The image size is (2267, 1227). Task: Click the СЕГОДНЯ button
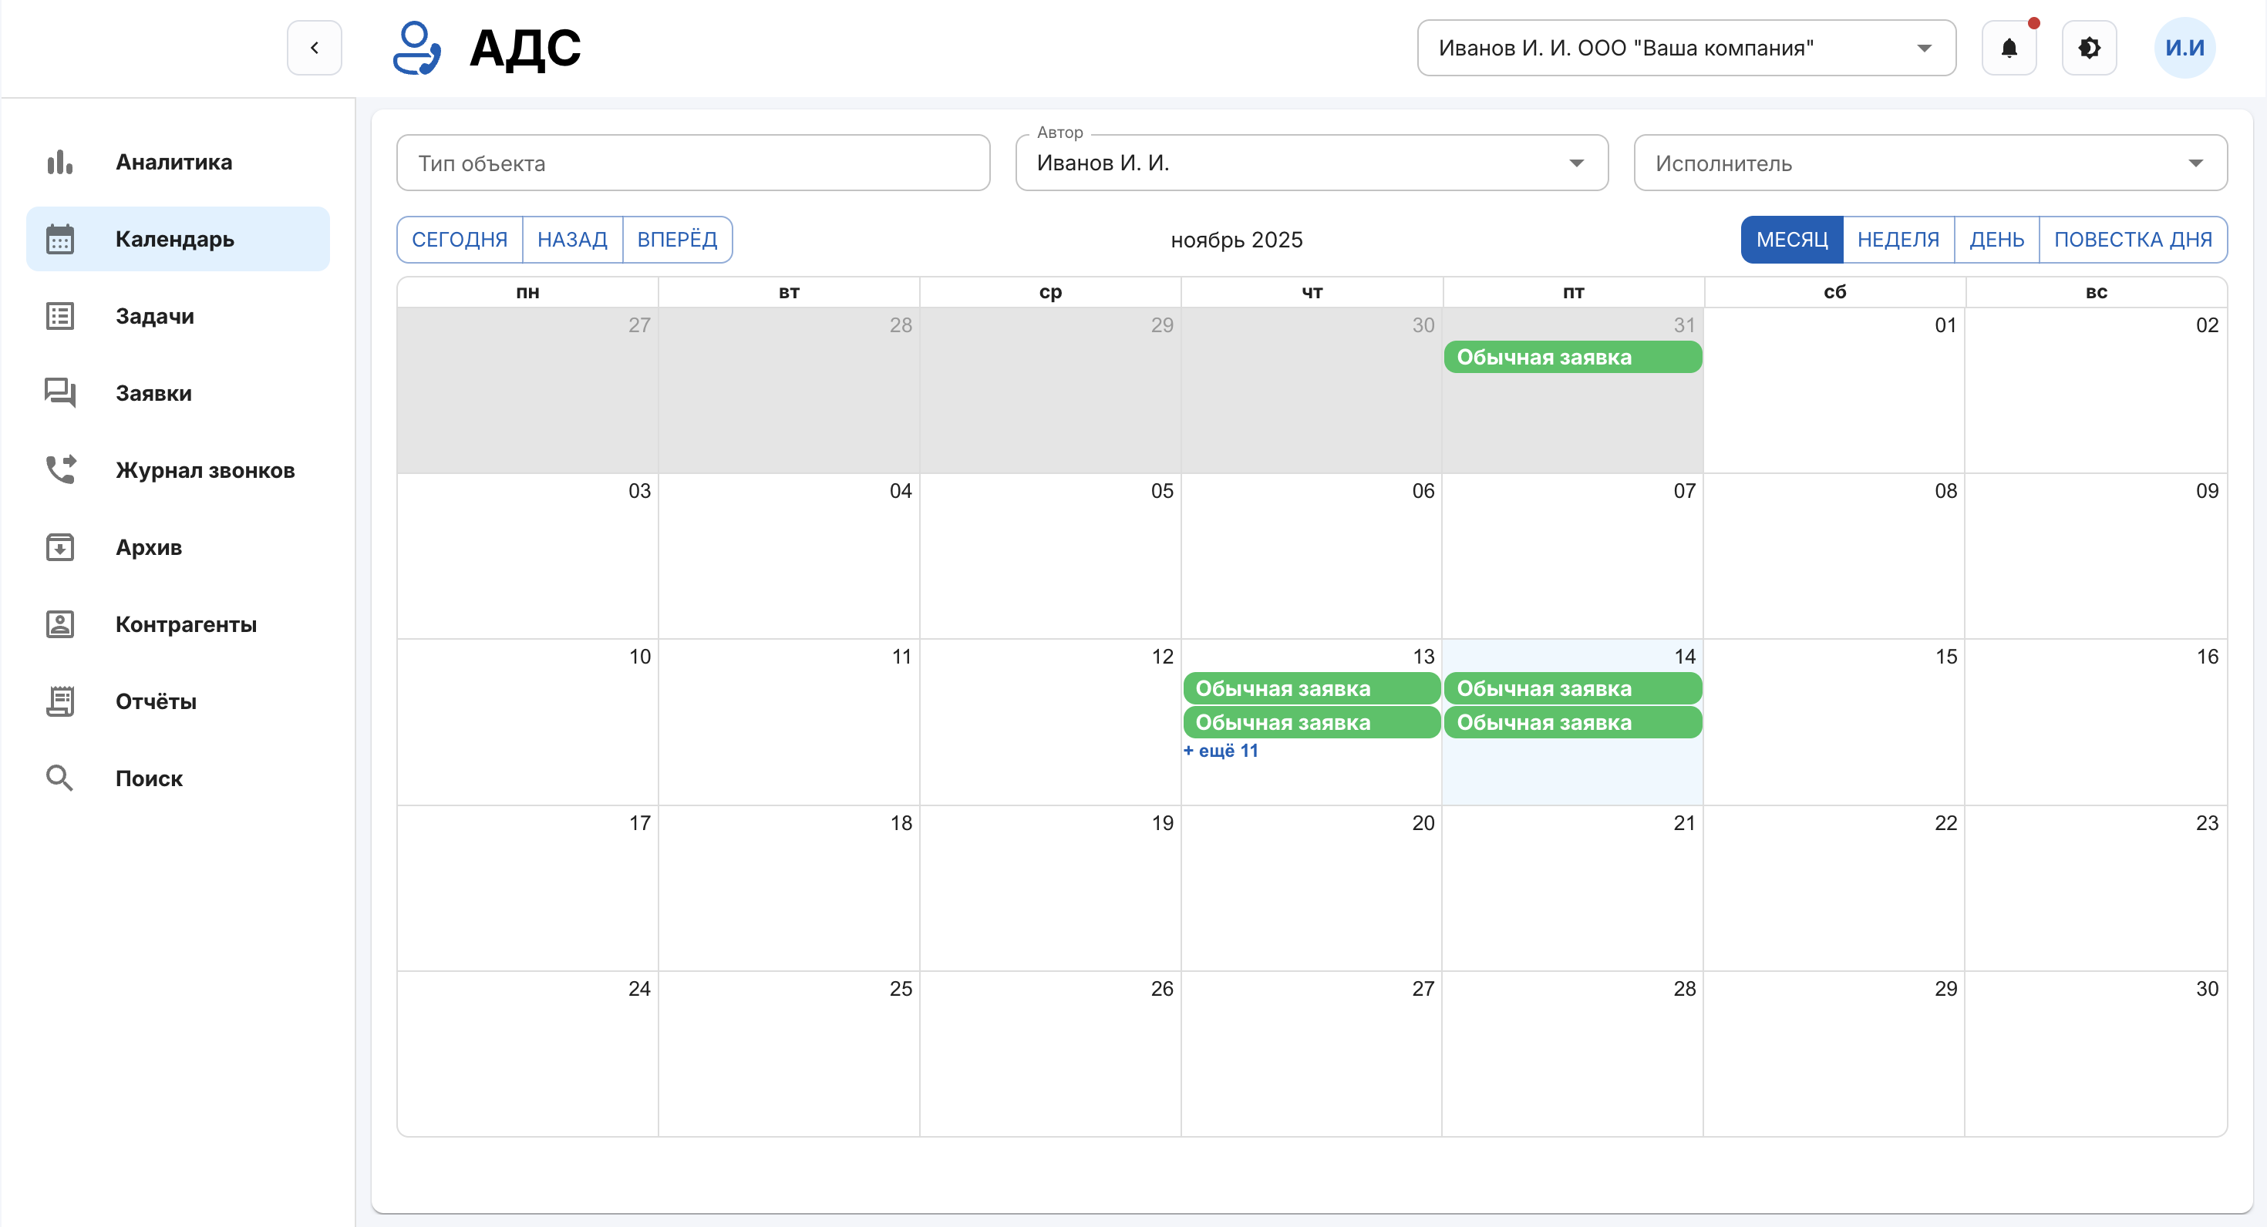point(460,239)
